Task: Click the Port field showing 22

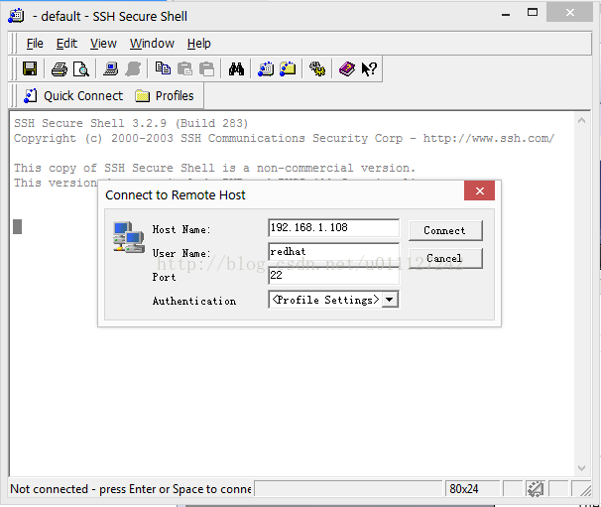Action: [333, 276]
